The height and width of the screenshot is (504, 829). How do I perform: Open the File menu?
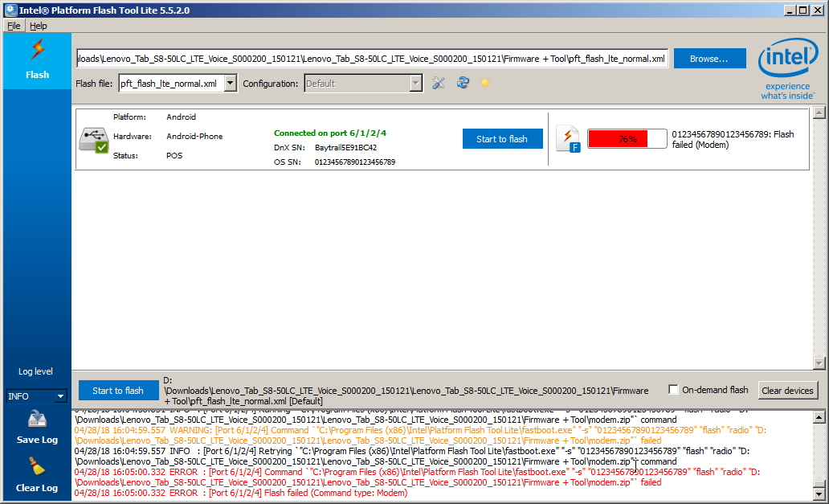pos(14,26)
